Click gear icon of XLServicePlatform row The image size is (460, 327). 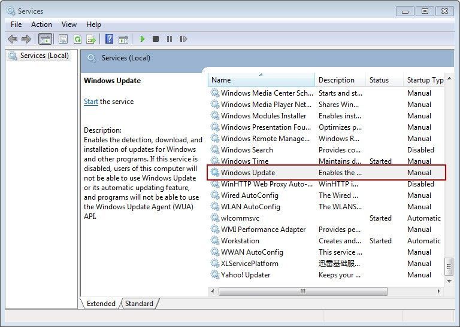tap(215, 263)
